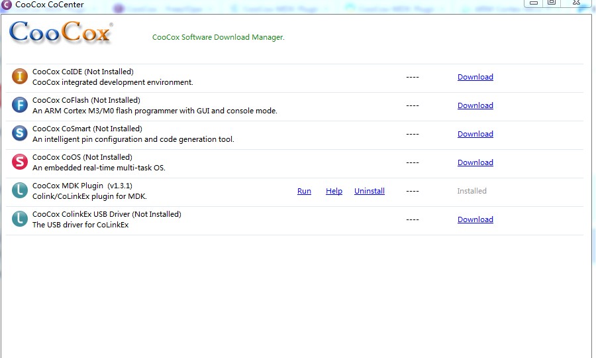Screen dimensions: 596x358
Task: Select the 'CooCox MDK Plugin (v1.3.1)' title
Action: coord(82,186)
